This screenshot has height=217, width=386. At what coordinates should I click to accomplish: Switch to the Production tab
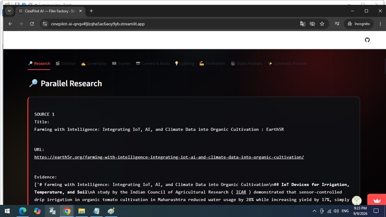212,64
